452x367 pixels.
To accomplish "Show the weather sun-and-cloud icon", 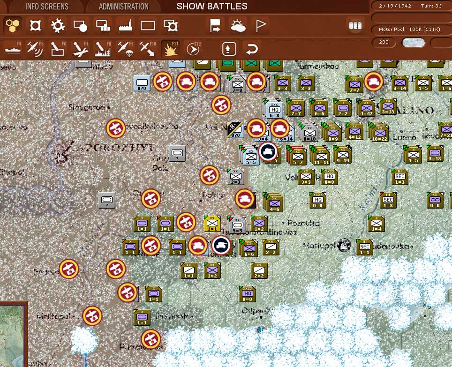I will (x=238, y=25).
